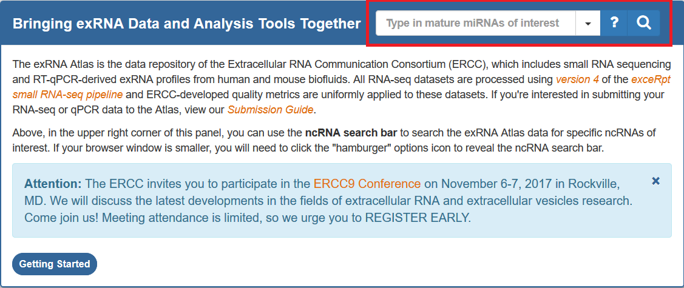The image size is (684, 288).
Task: Click the "Bringing exRNA Data" panel heading
Action: (x=187, y=24)
